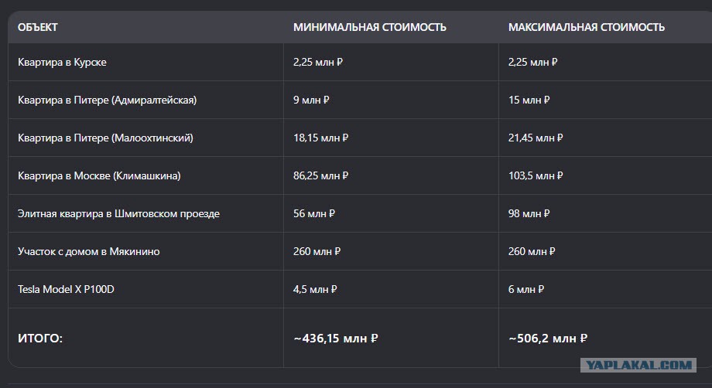This screenshot has width=712, height=388.
Task: Click the 4,5 млн ₽ Tesla minimum price
Action: tap(315, 289)
